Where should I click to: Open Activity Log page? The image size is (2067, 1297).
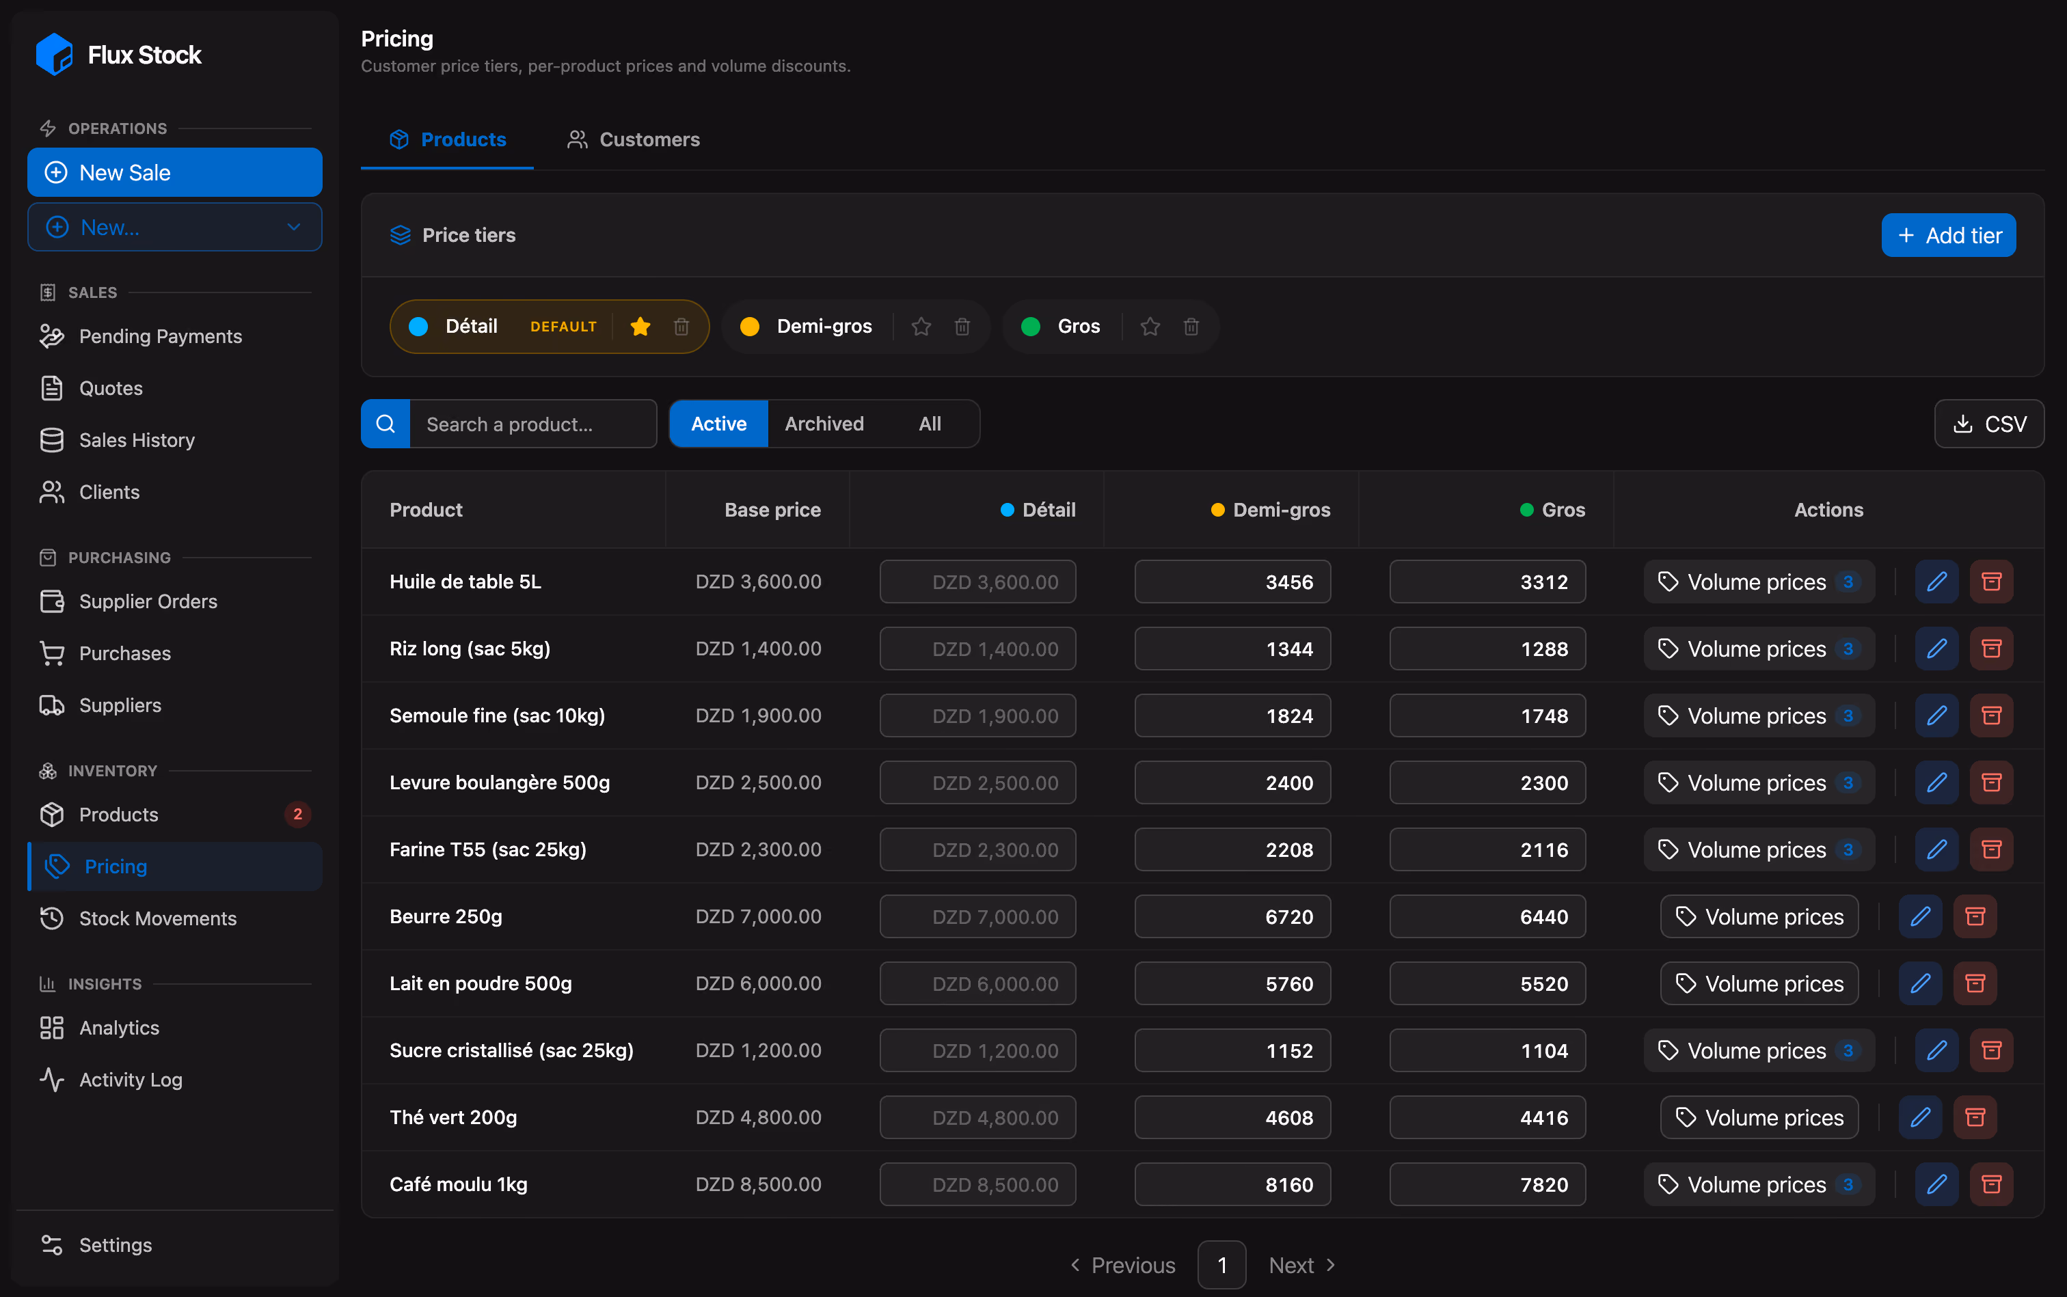point(175,1079)
